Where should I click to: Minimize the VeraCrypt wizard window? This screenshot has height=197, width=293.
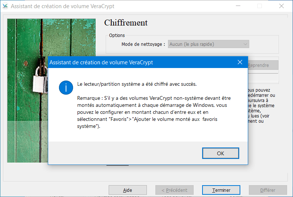[x=238, y=6]
